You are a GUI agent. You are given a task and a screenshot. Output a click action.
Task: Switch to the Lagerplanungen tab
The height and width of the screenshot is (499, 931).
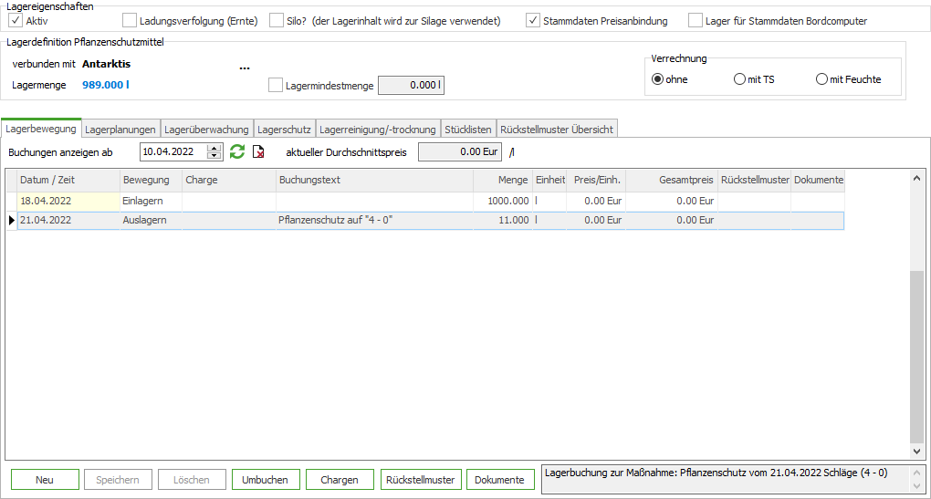(x=120, y=130)
